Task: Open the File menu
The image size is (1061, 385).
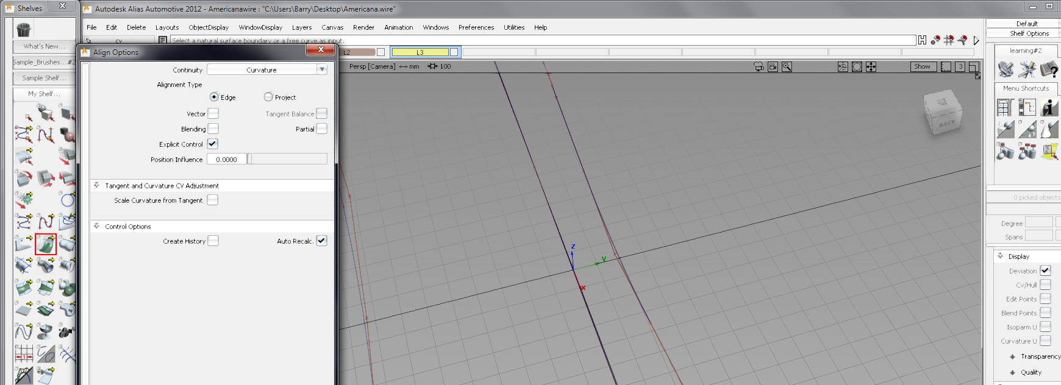Action: point(91,27)
